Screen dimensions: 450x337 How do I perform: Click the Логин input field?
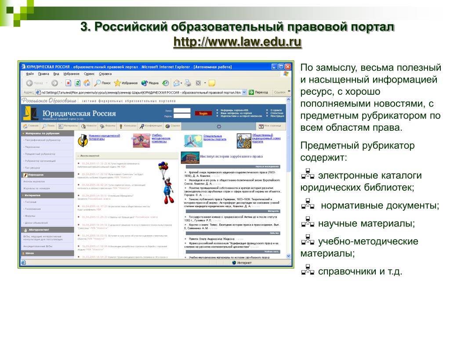click(x=182, y=110)
